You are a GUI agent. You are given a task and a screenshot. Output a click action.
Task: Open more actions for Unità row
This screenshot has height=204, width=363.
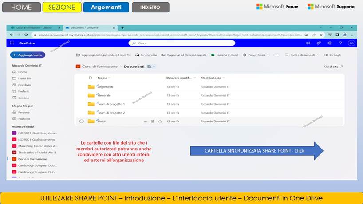(146, 121)
